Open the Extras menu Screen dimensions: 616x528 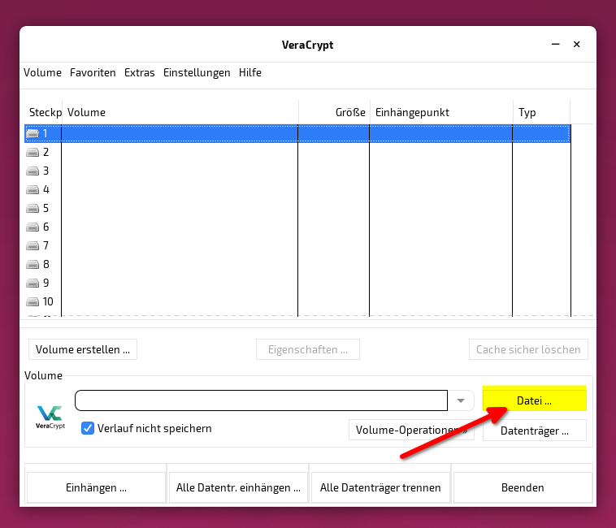[x=140, y=72]
